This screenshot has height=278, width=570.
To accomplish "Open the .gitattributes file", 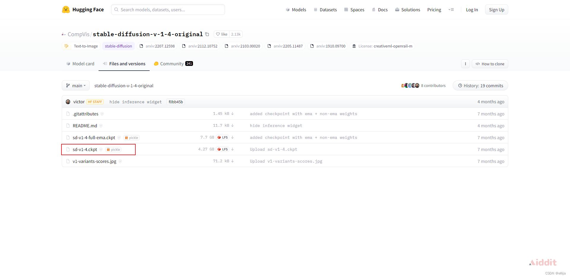I will tap(85, 114).
